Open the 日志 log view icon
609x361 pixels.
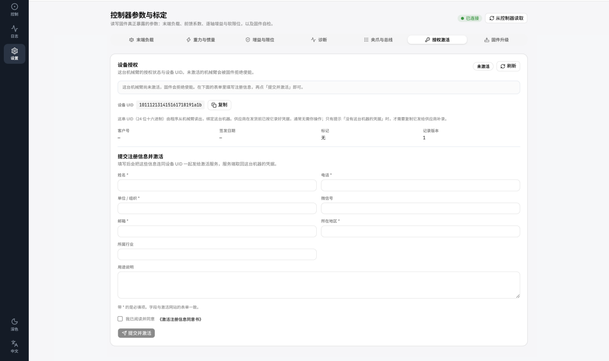(x=14, y=31)
